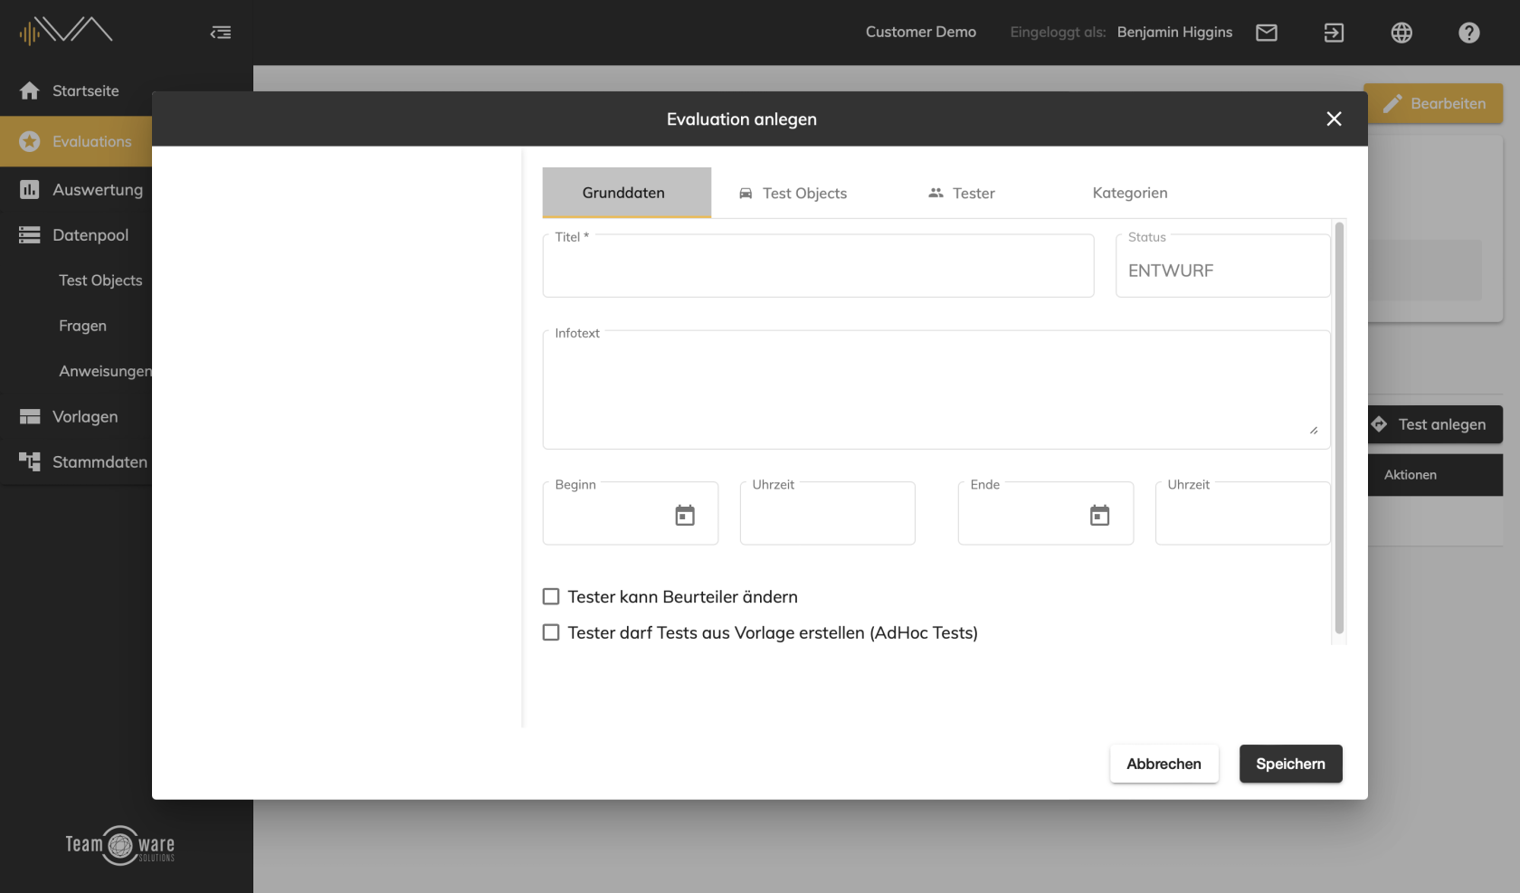Open the mail envelope icon
1520x893 pixels.
pyautogui.click(x=1267, y=33)
